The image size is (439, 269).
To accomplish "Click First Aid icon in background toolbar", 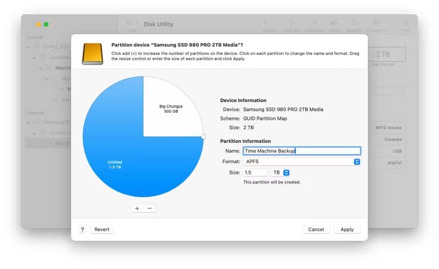I will pos(292,22).
